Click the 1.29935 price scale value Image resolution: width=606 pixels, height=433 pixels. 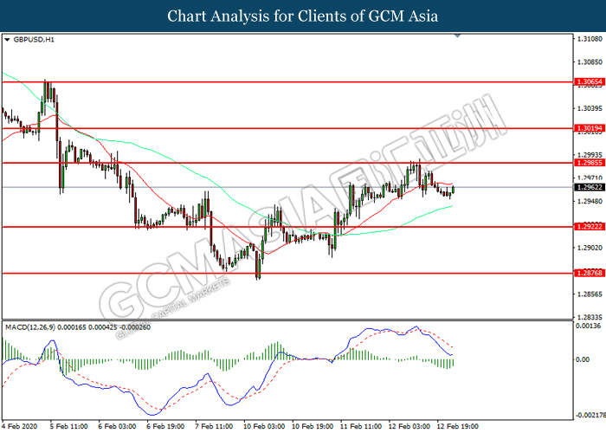[x=590, y=155]
